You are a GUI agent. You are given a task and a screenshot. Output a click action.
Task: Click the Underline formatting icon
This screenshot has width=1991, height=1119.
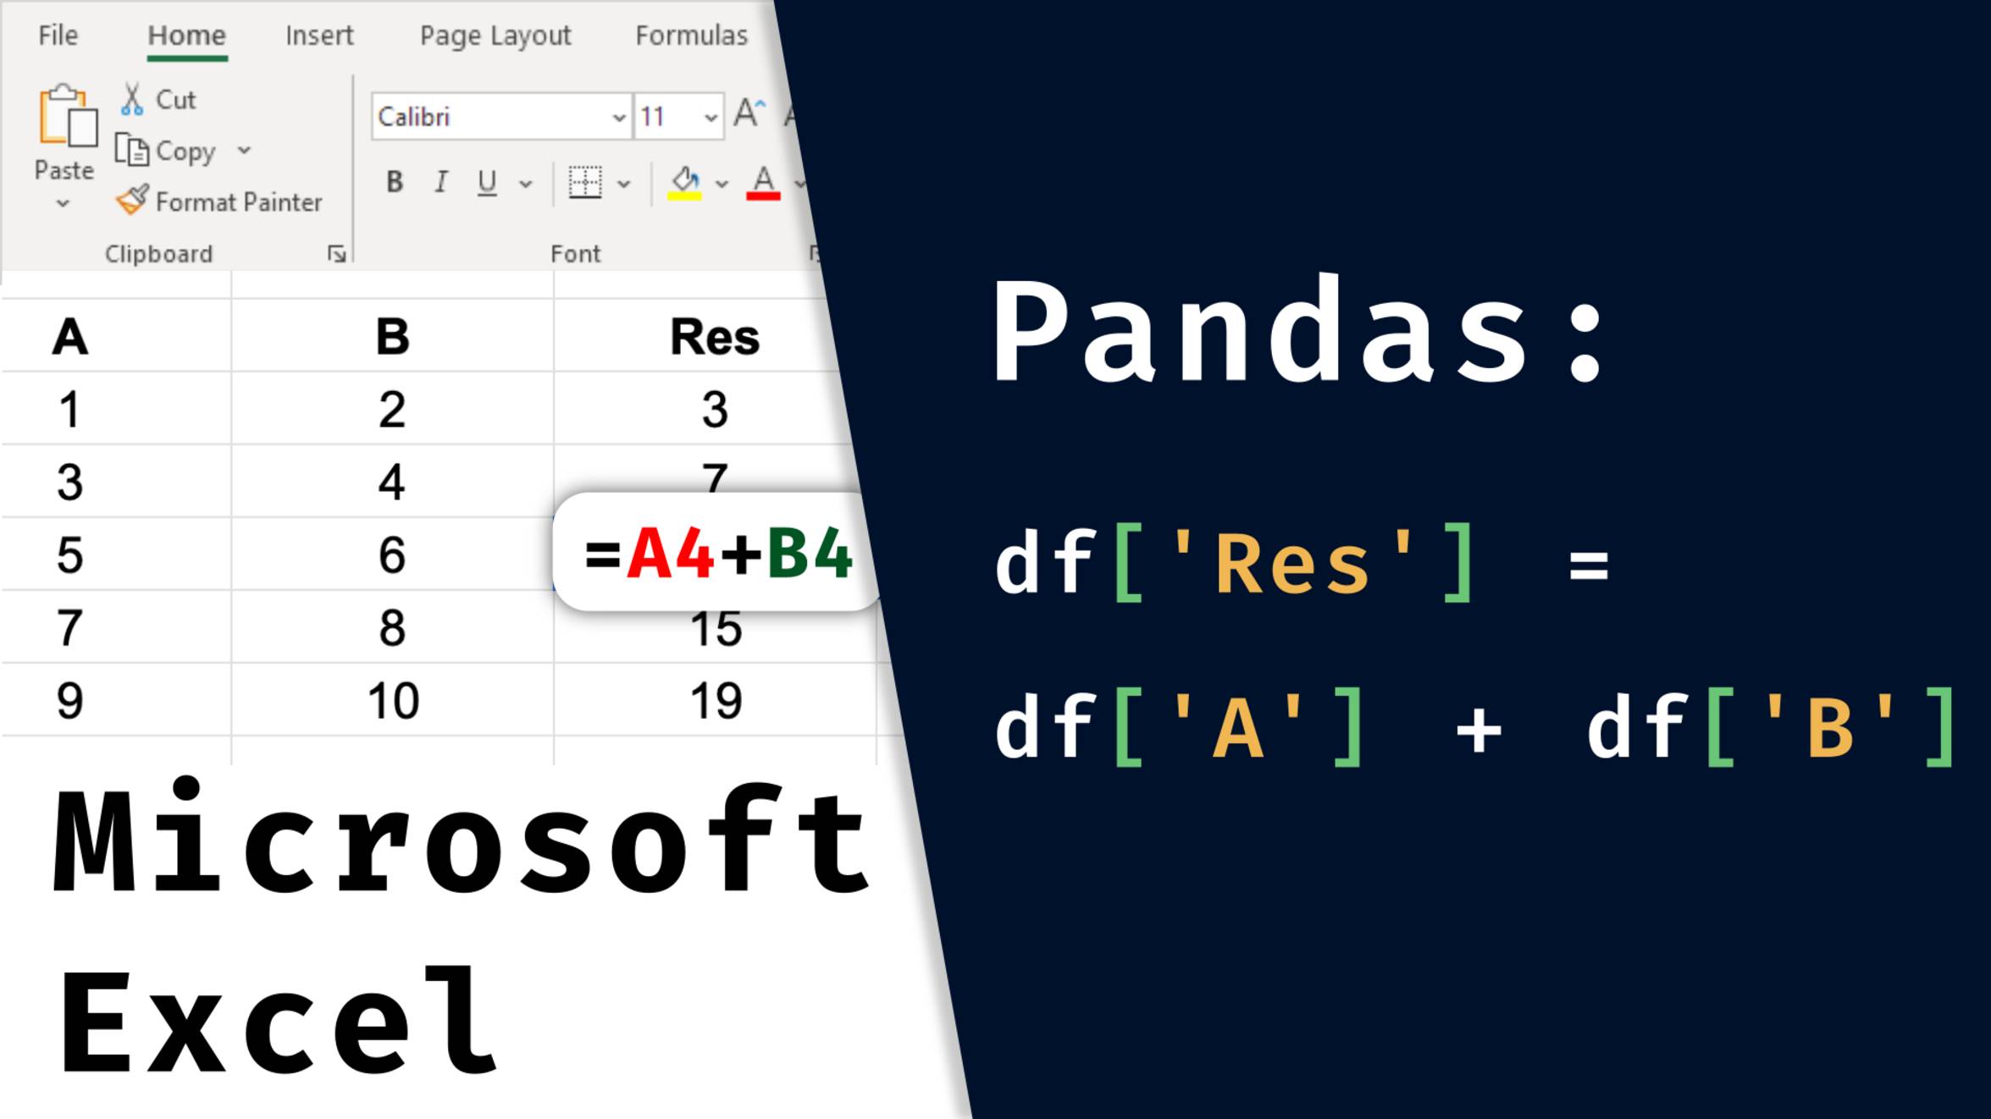point(485,182)
